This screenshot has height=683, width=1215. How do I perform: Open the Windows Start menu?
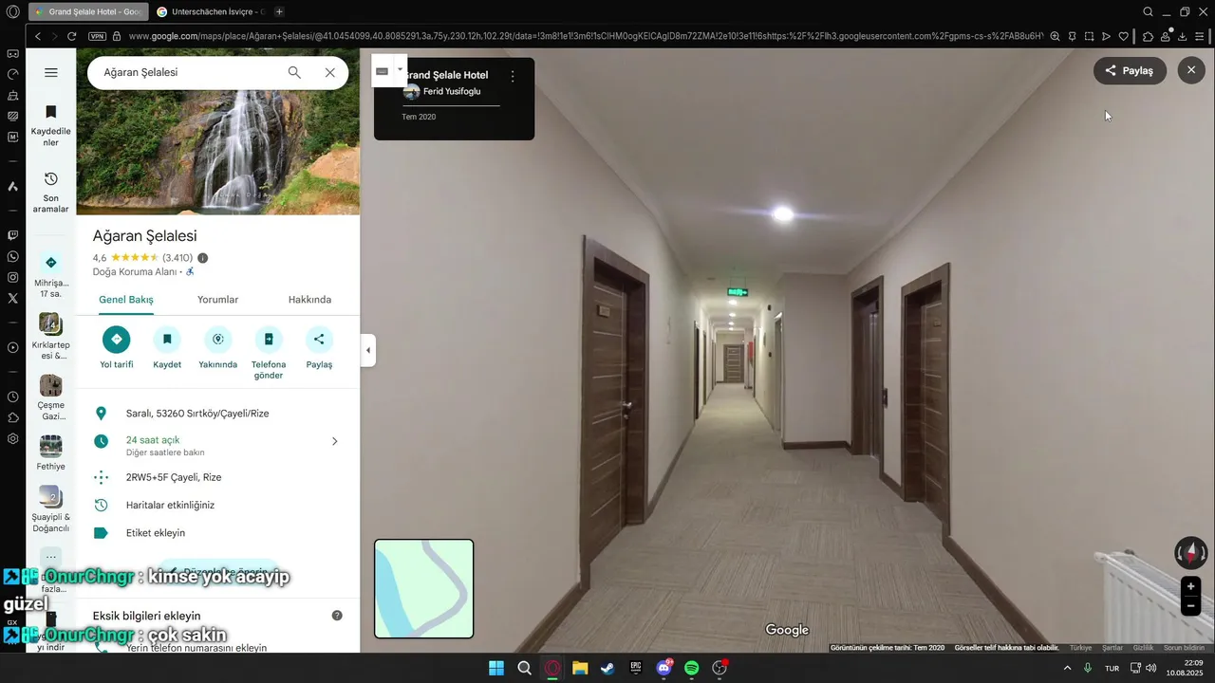[496, 668]
